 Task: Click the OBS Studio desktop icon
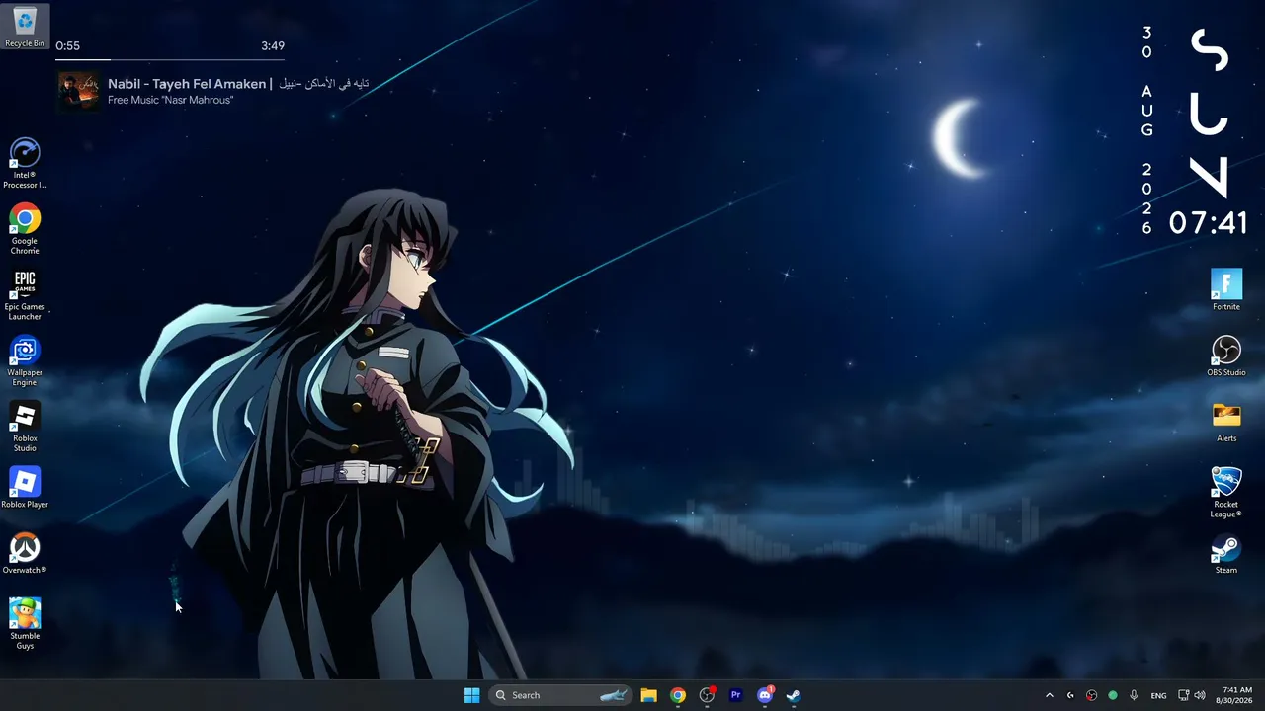pyautogui.click(x=1226, y=356)
